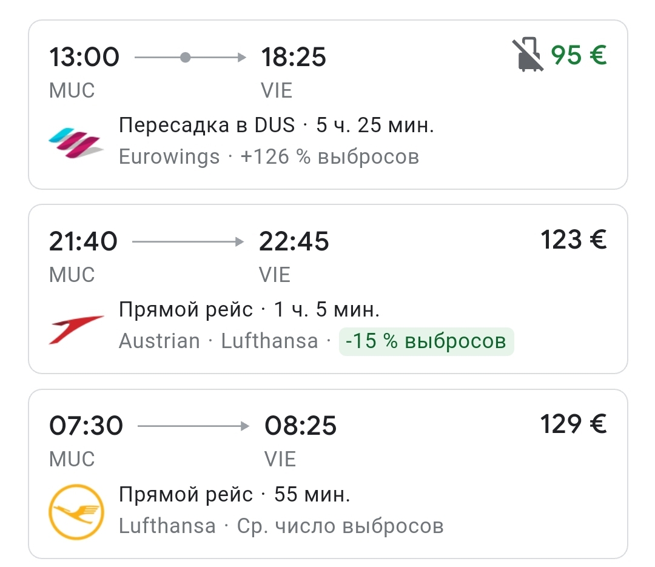The height and width of the screenshot is (567, 655).
Task: Click the Eurowings airline logo
Action: tap(76, 142)
